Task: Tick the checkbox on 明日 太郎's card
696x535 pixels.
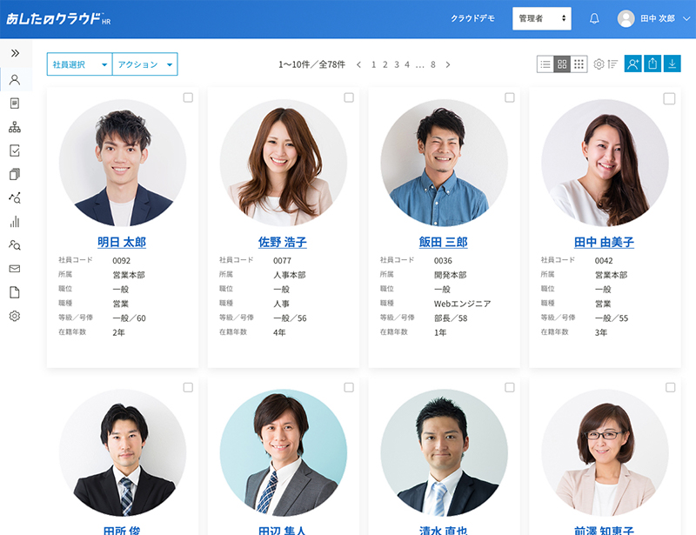Action: (x=188, y=98)
